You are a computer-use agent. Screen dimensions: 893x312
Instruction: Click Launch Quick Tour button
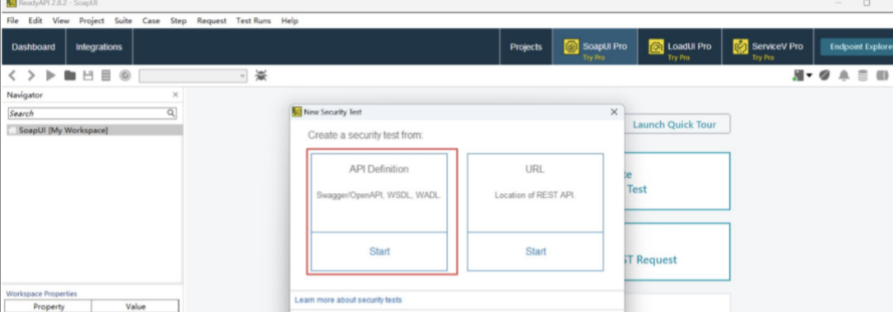(674, 125)
